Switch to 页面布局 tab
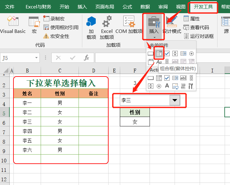The height and width of the screenshot is (185, 230). tap(105, 7)
